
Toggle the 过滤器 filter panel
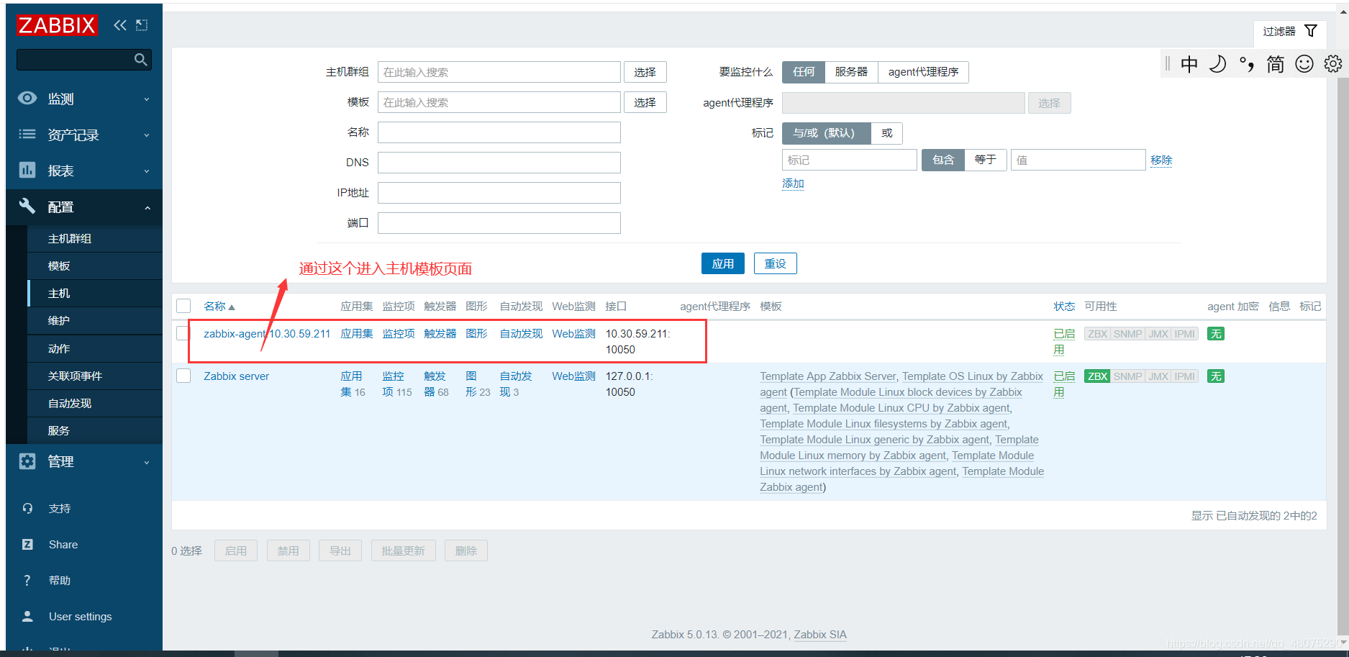[1289, 31]
